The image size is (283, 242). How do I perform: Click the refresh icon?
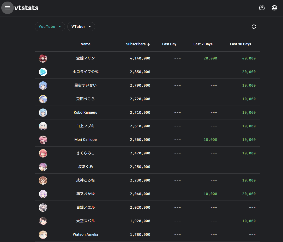(254, 27)
